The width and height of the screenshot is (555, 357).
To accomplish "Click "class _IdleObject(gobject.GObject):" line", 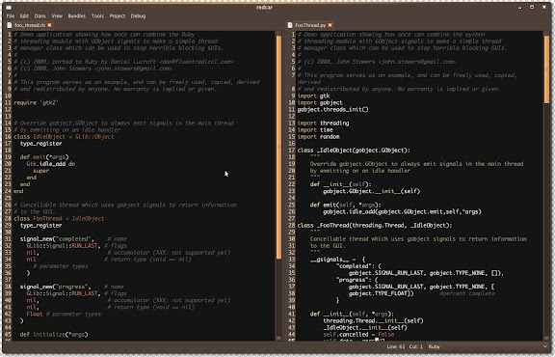I will 354,151.
